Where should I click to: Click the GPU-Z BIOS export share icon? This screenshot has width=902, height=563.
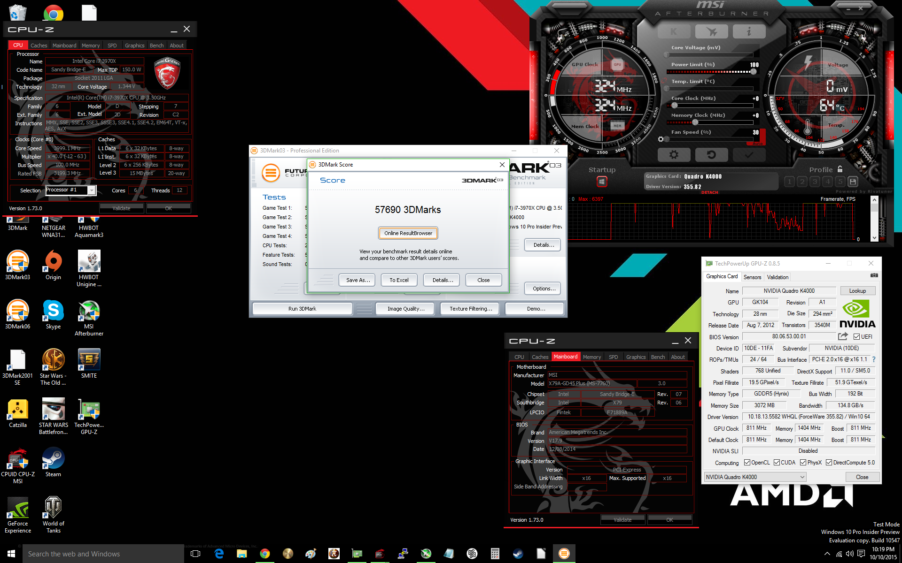pyautogui.click(x=843, y=336)
